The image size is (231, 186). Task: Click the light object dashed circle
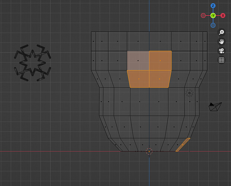[x=189, y=93]
